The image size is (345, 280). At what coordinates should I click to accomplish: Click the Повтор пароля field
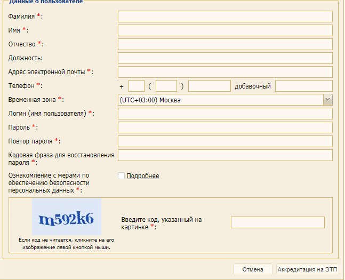[224, 141]
